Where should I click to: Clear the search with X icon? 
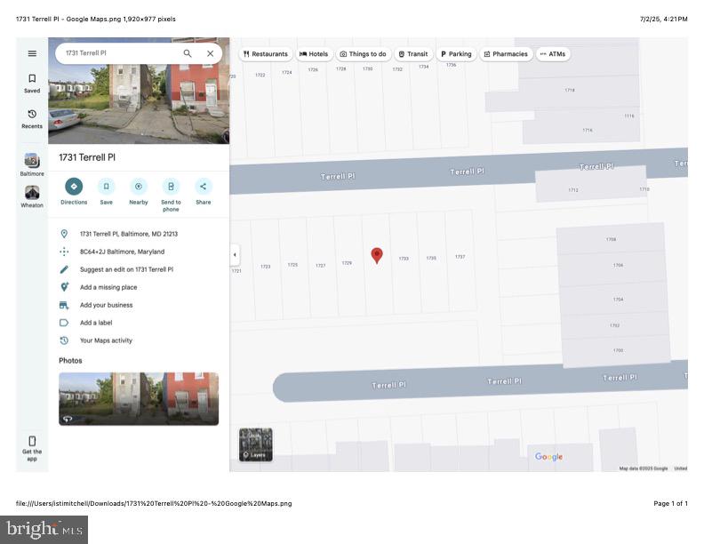click(210, 53)
